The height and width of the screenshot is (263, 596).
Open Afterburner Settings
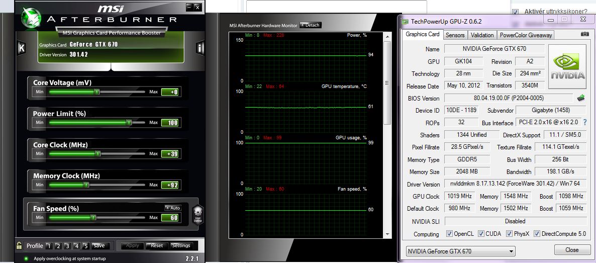pos(181,245)
